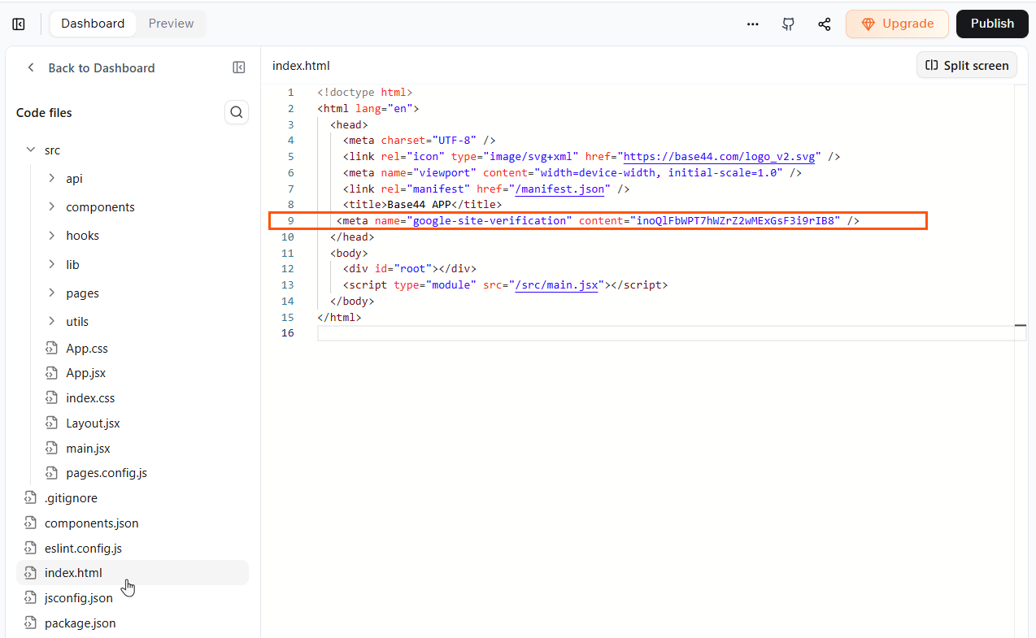The image size is (1036, 638).
Task: Open the pages.config.js file
Action: (107, 473)
